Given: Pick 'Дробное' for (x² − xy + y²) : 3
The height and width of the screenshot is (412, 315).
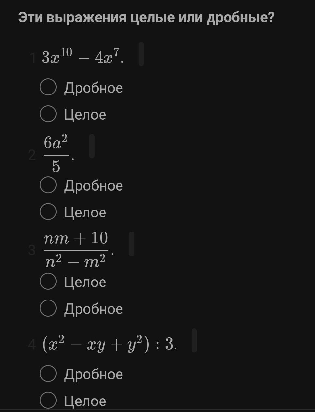Looking at the screenshot, I should pos(48,374).
